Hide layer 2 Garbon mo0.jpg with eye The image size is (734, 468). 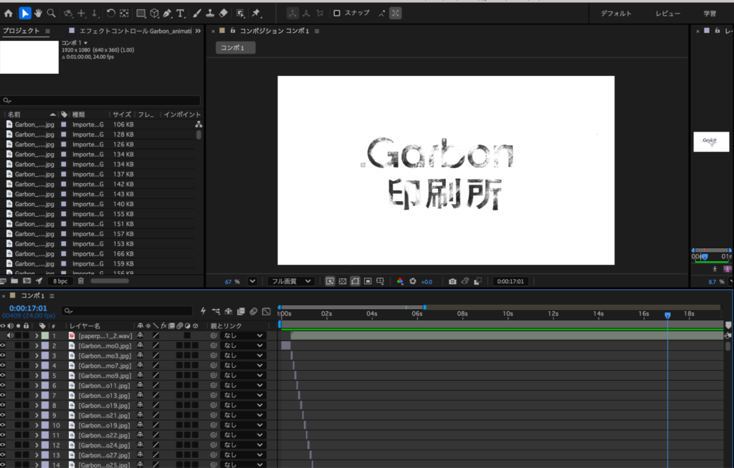(3, 346)
